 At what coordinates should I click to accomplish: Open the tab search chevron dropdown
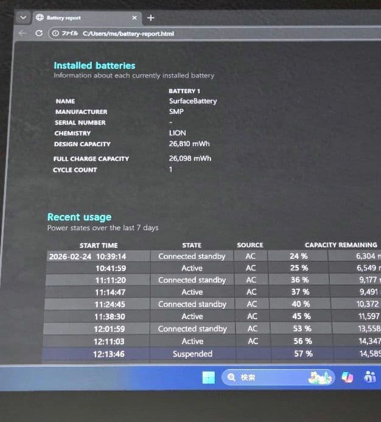(x=23, y=18)
